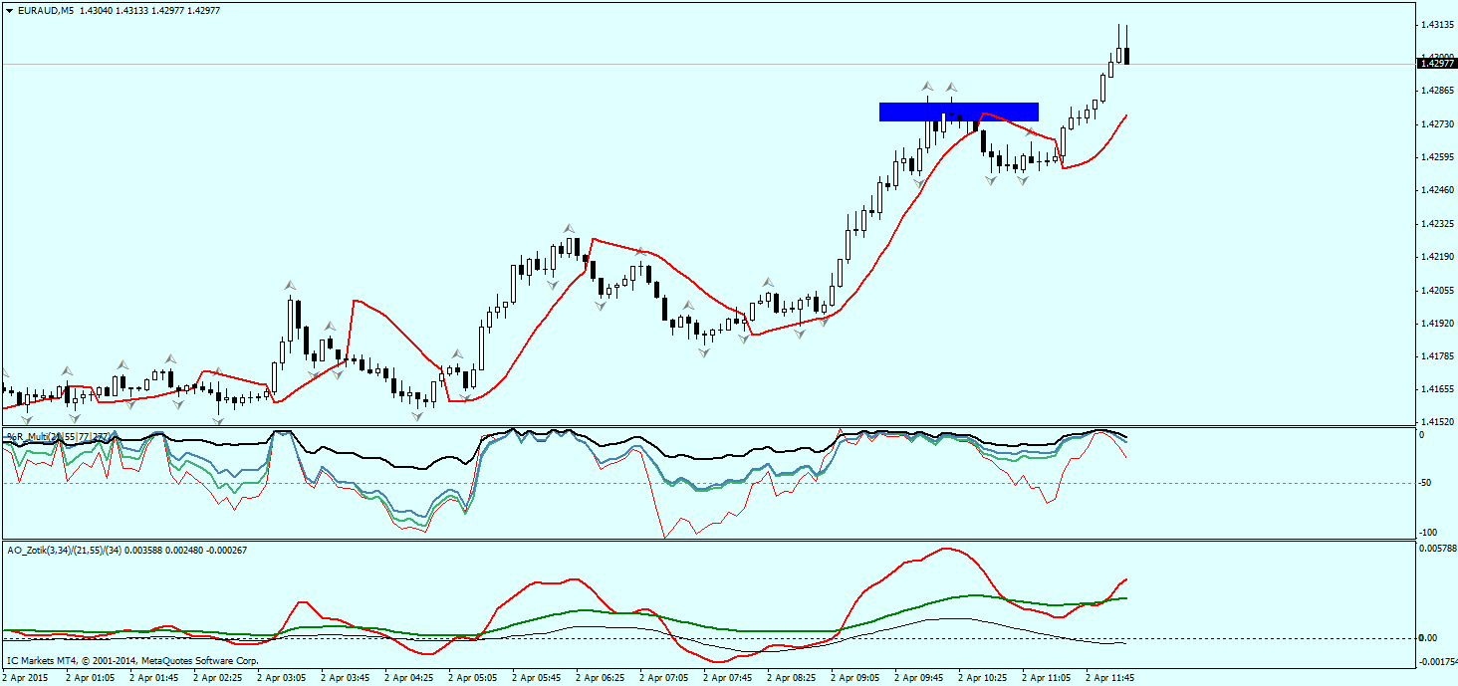The height and width of the screenshot is (686, 1458).
Task: Click the 2 Apr 11:05 time label
Action: (1046, 677)
